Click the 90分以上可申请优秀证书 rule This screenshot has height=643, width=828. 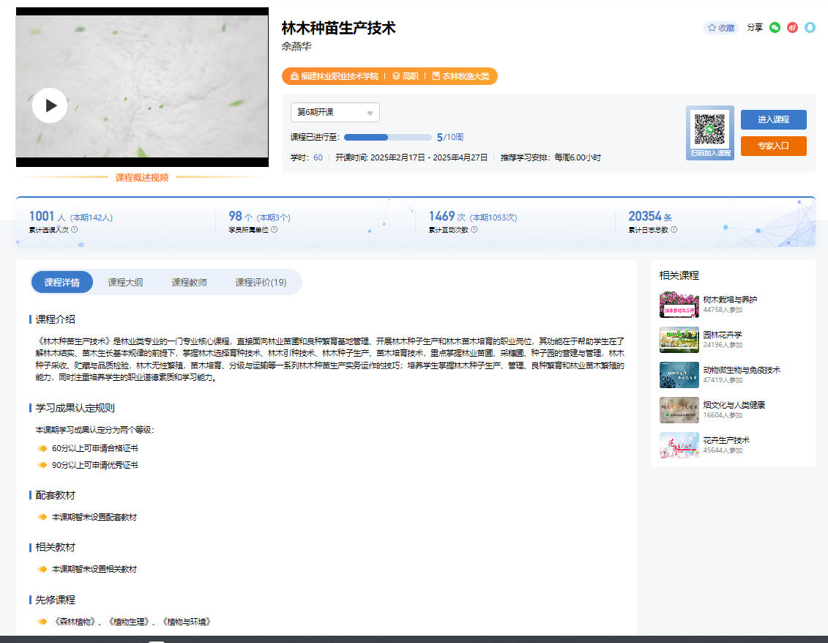pos(94,466)
